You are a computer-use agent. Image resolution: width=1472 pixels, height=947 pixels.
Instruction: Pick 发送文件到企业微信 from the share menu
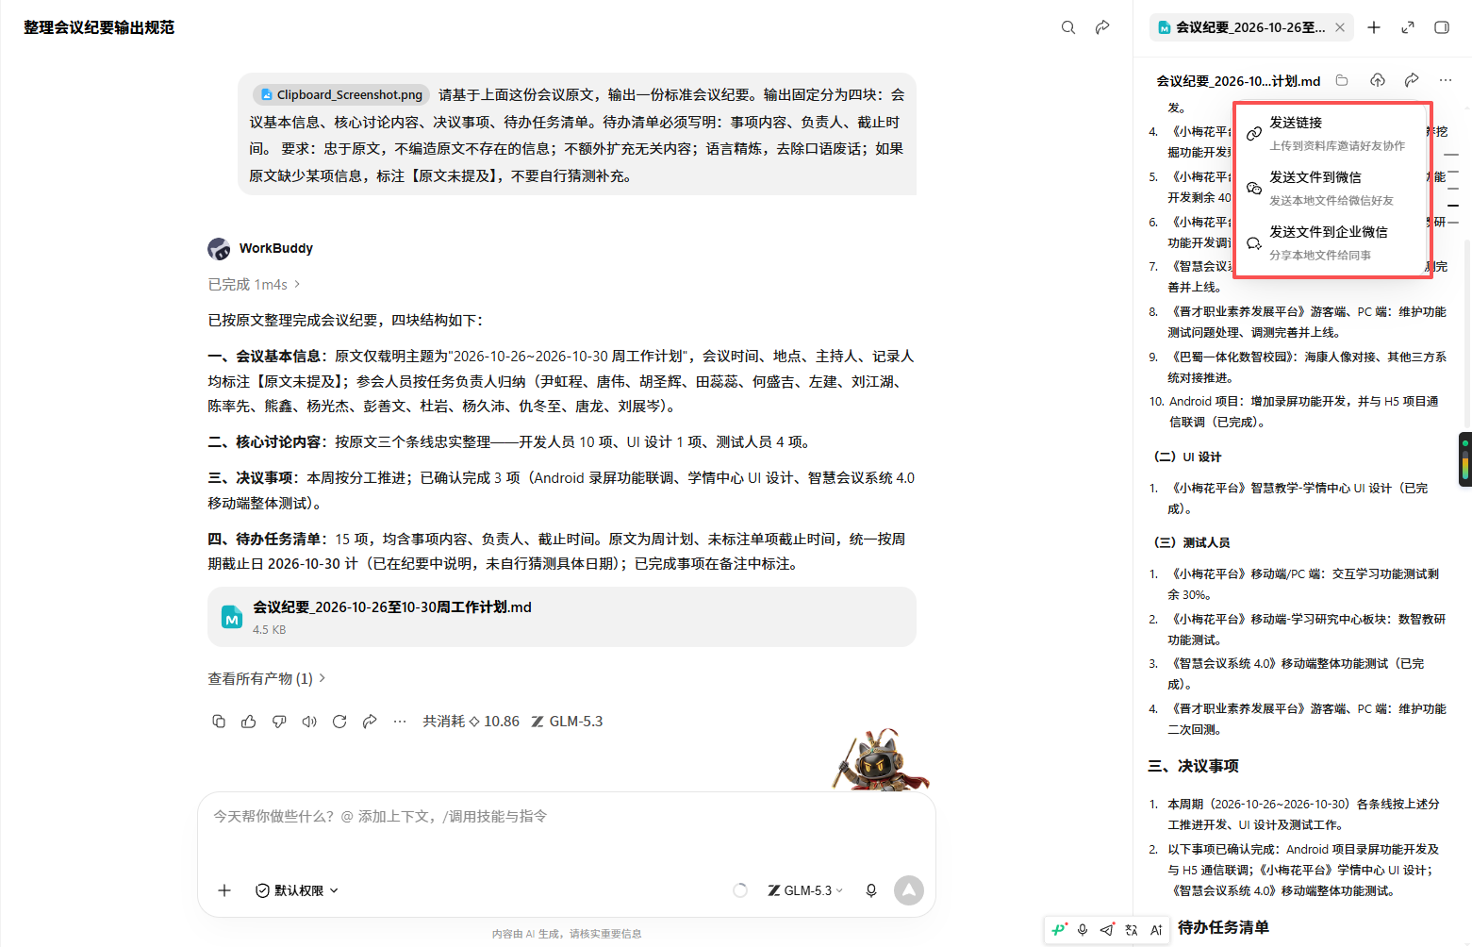(x=1332, y=242)
